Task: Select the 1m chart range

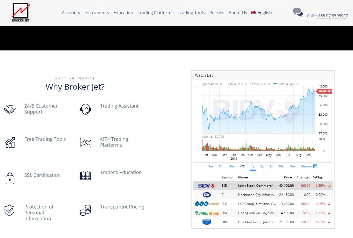Action: coord(211,166)
